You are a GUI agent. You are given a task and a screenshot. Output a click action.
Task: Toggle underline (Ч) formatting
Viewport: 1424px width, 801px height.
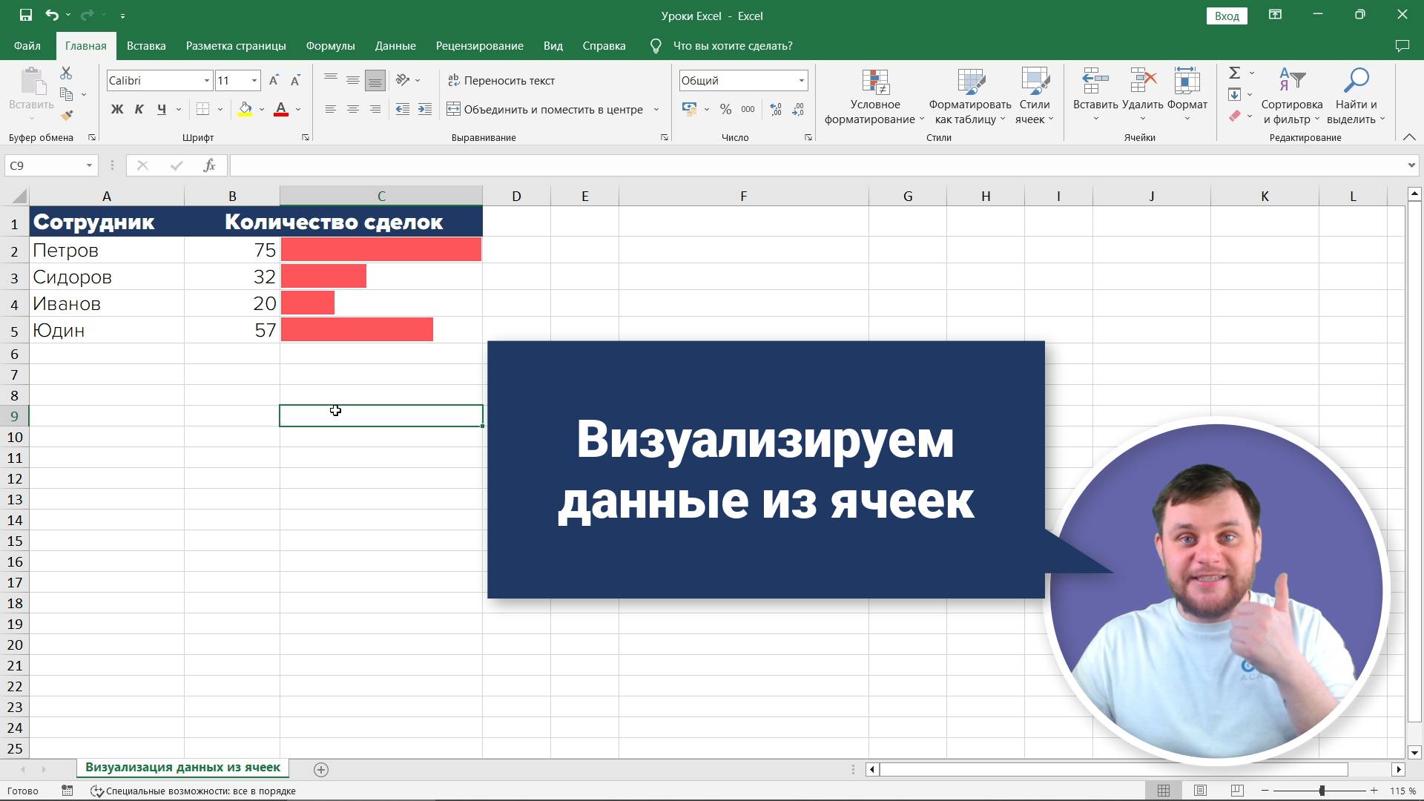click(162, 109)
